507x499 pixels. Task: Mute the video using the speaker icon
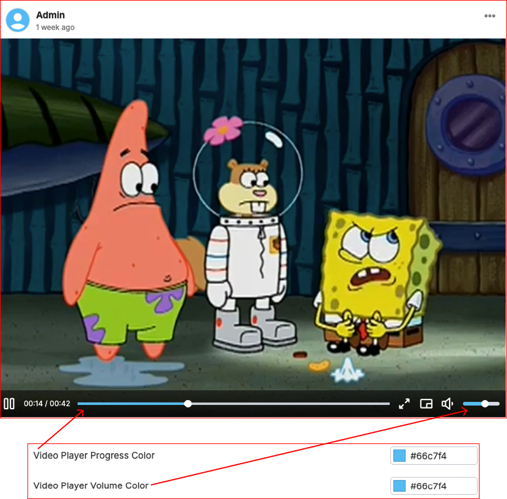click(448, 404)
